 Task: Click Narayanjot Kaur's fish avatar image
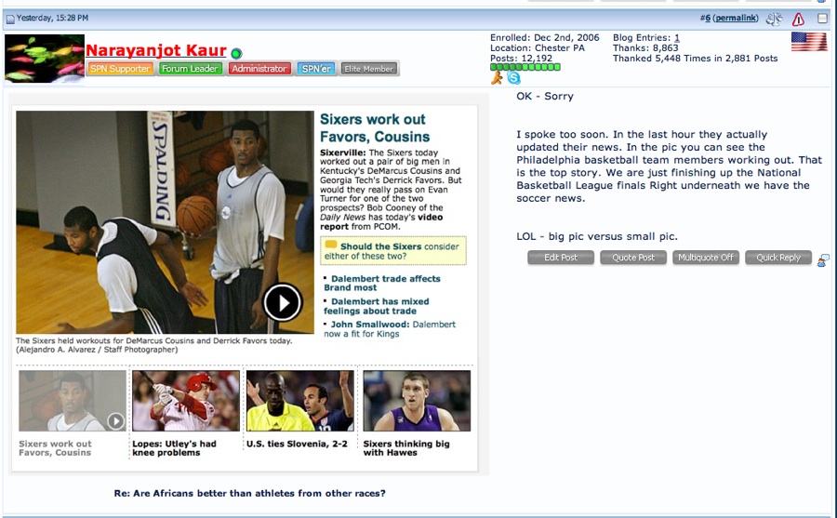coord(45,59)
